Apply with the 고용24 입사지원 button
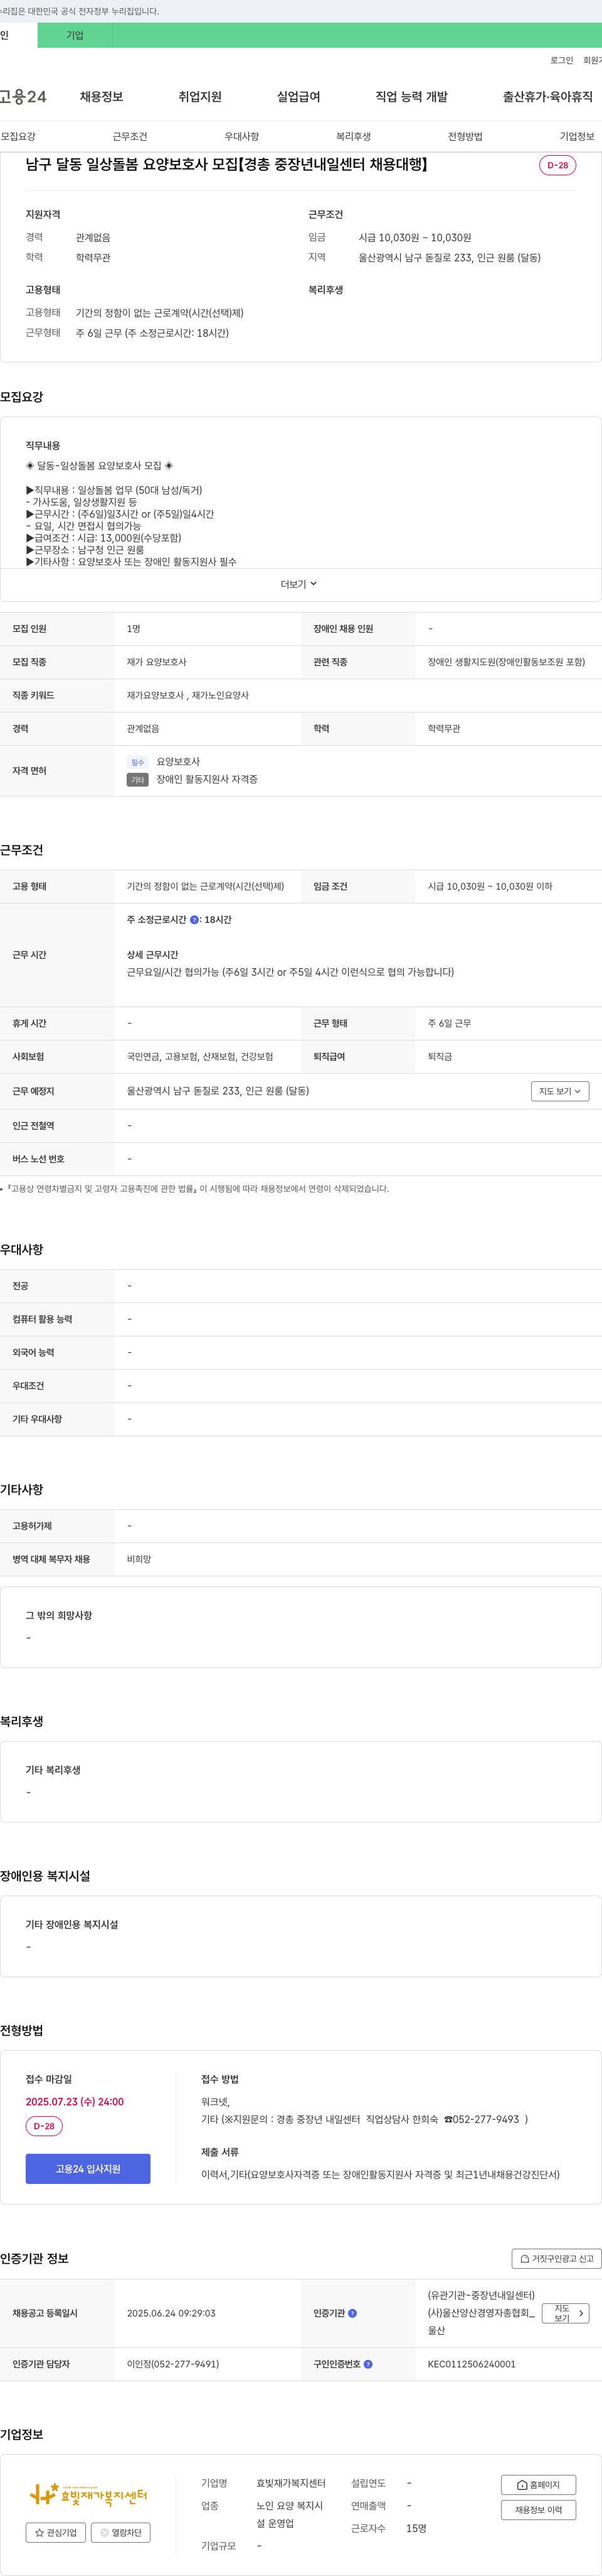Viewport: 602px width, 2576px height. tap(88, 2168)
